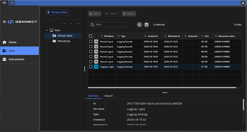Click the Record-1.grcd file type icon
This screenshot has height=132, width=247.
(x=96, y=62)
